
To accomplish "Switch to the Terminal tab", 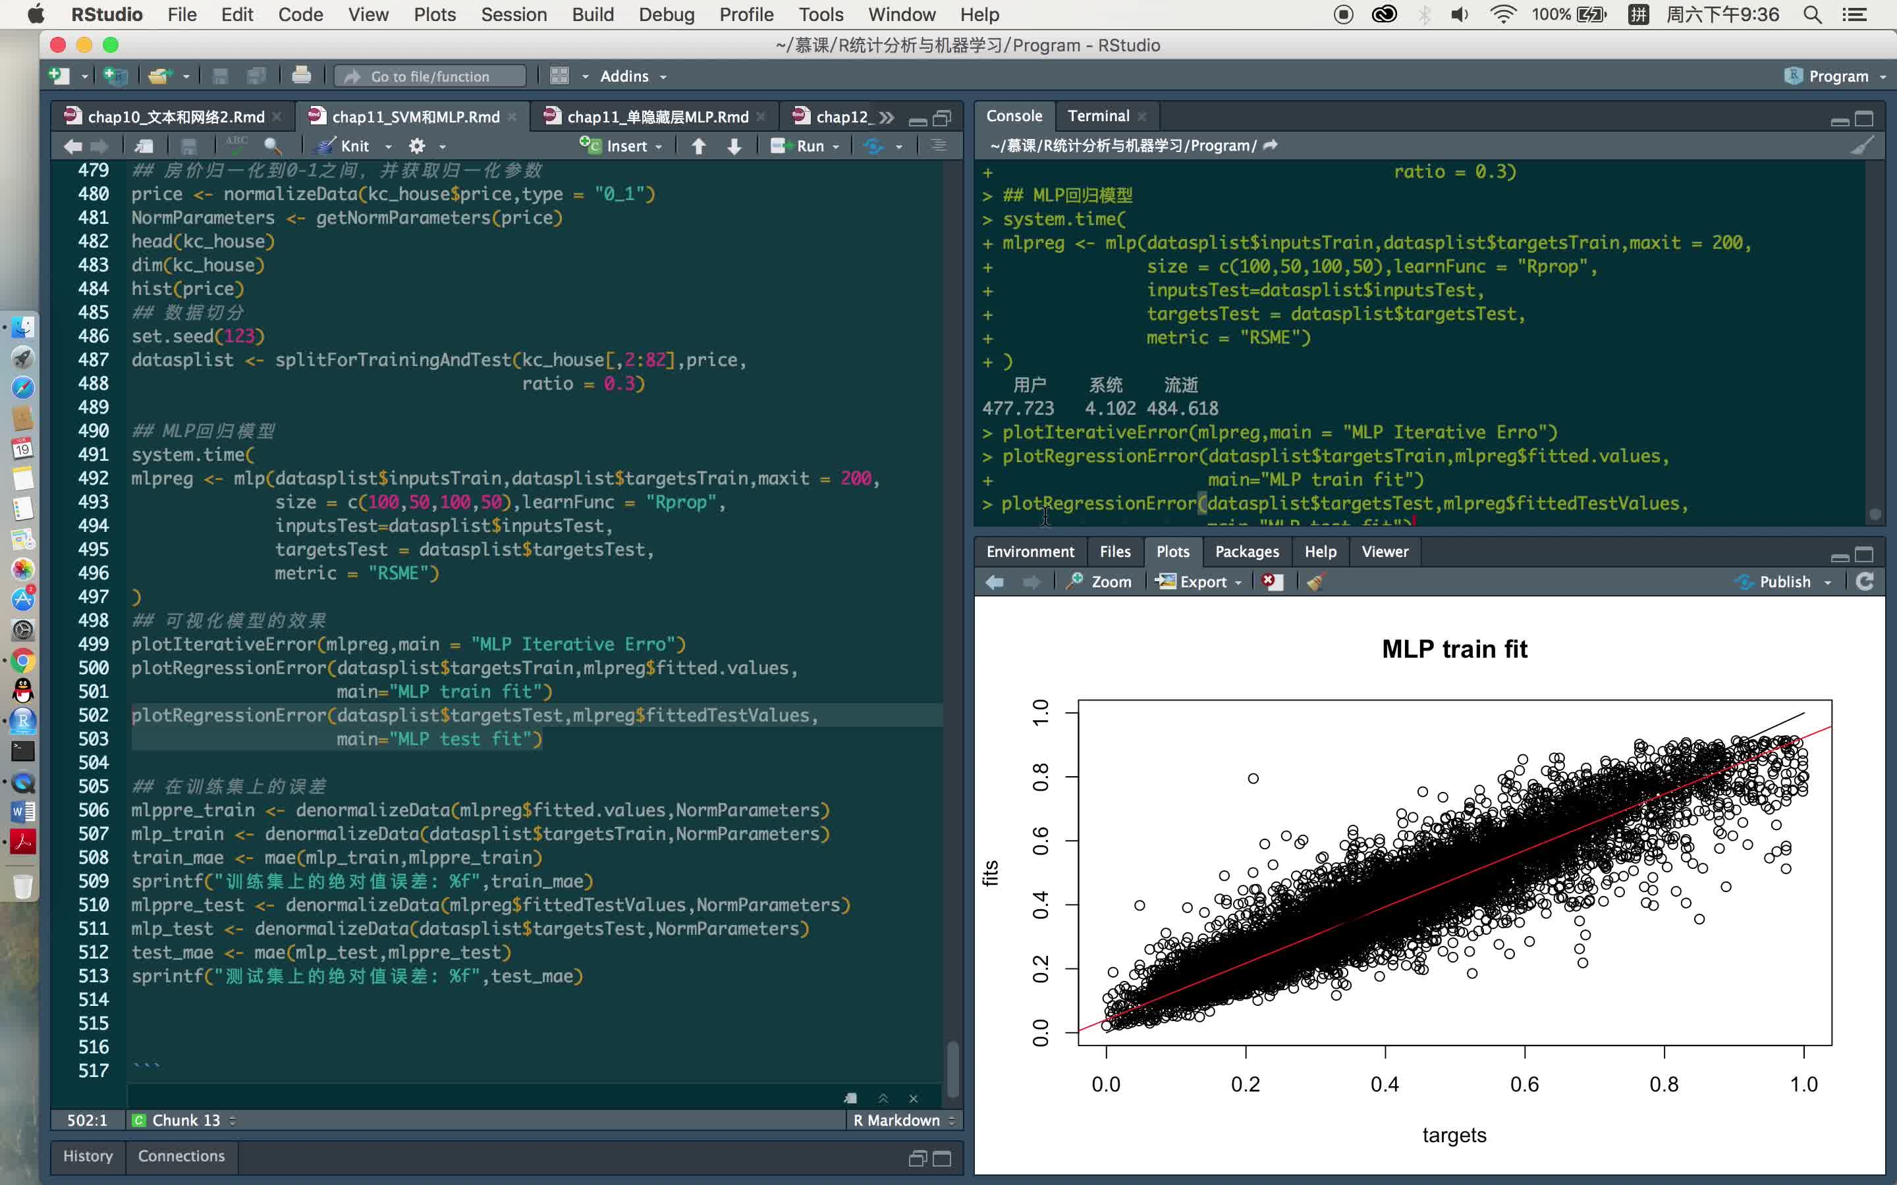I will [1097, 116].
